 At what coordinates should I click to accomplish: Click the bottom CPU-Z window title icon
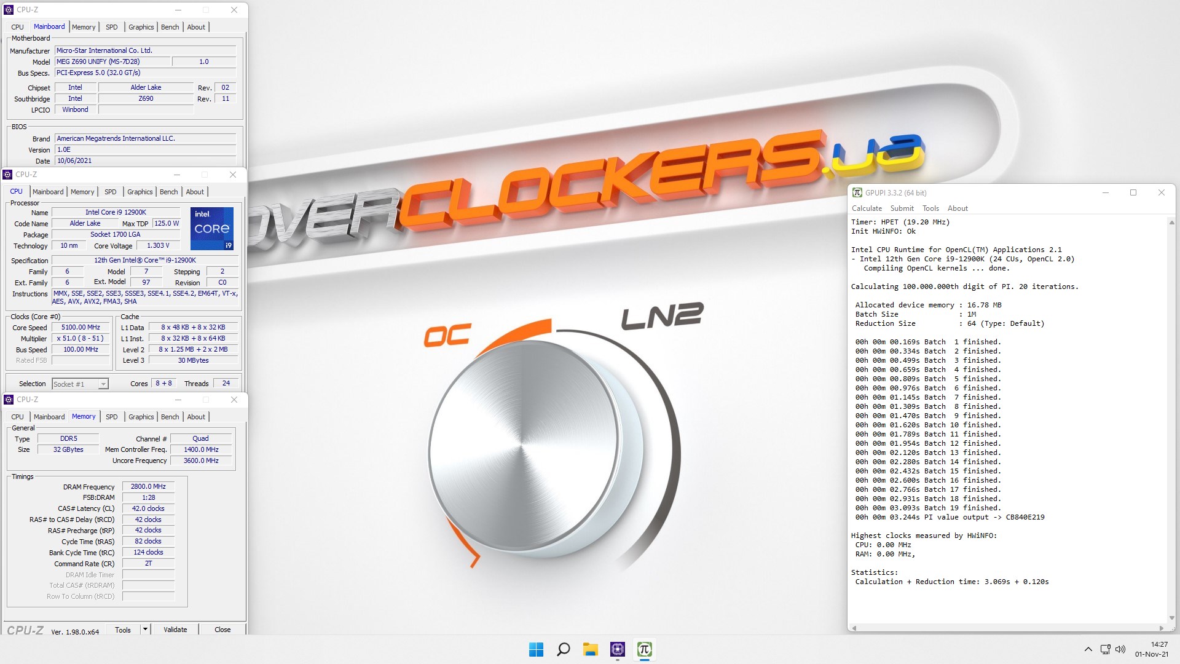[9, 400]
